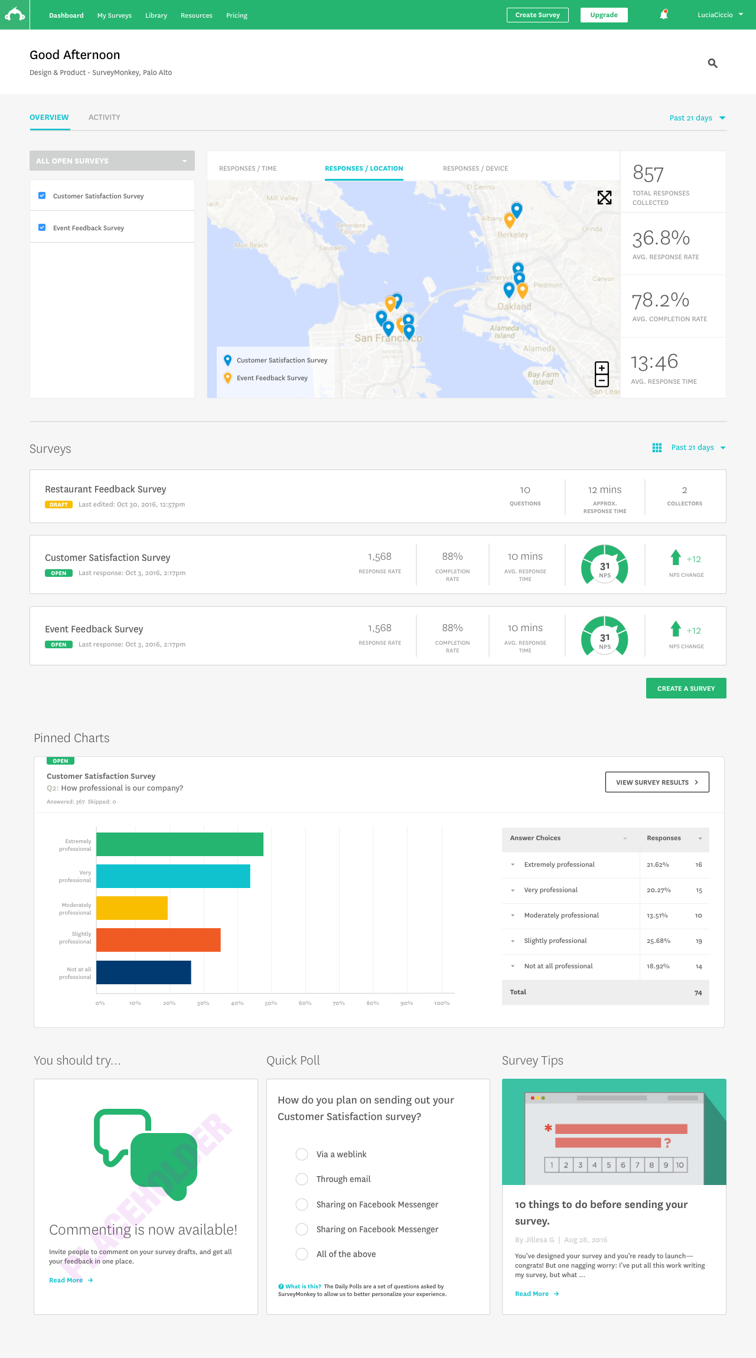Expand Very professional row
The height and width of the screenshot is (1358, 756).
(x=513, y=890)
